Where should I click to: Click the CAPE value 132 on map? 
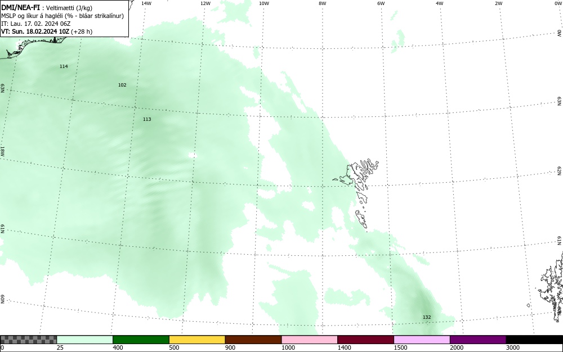tap(427, 317)
